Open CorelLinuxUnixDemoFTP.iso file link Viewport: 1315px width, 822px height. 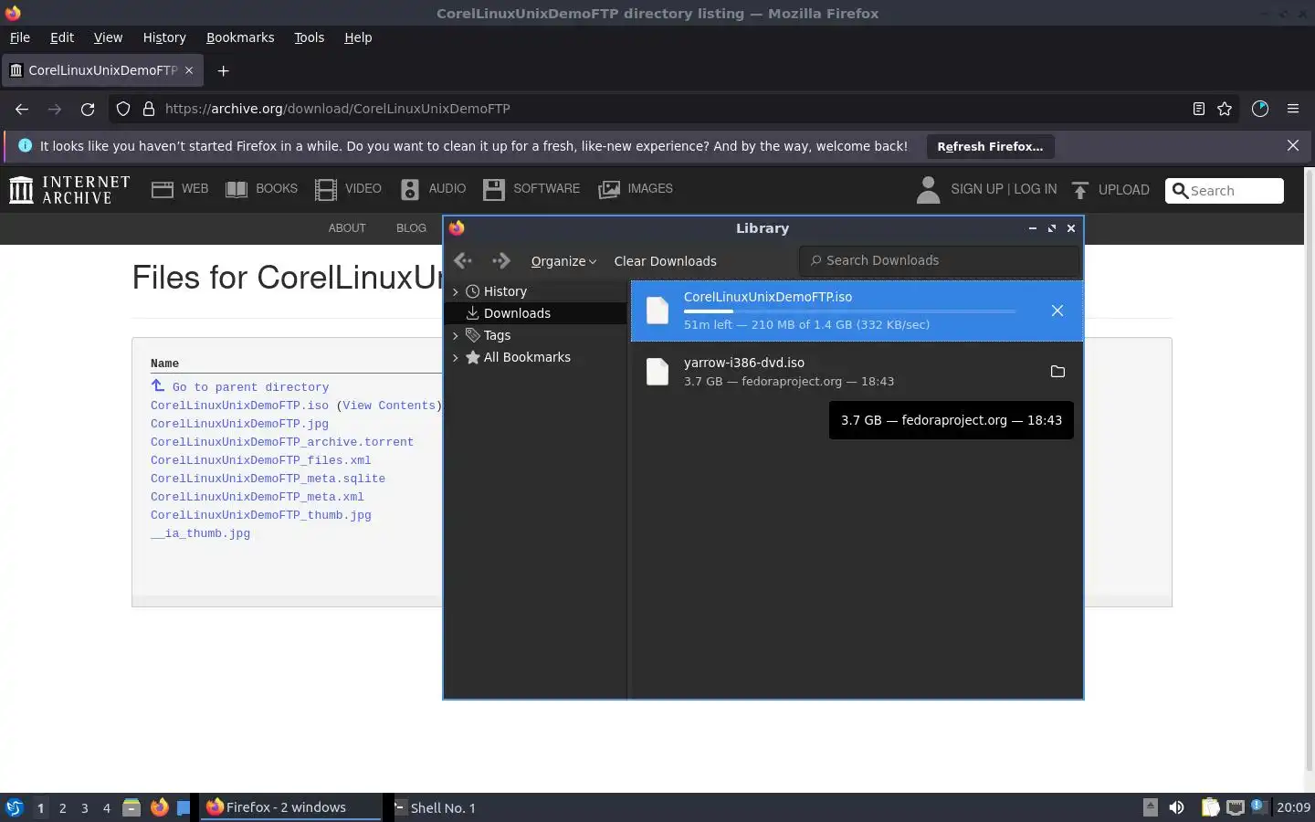[x=239, y=406]
